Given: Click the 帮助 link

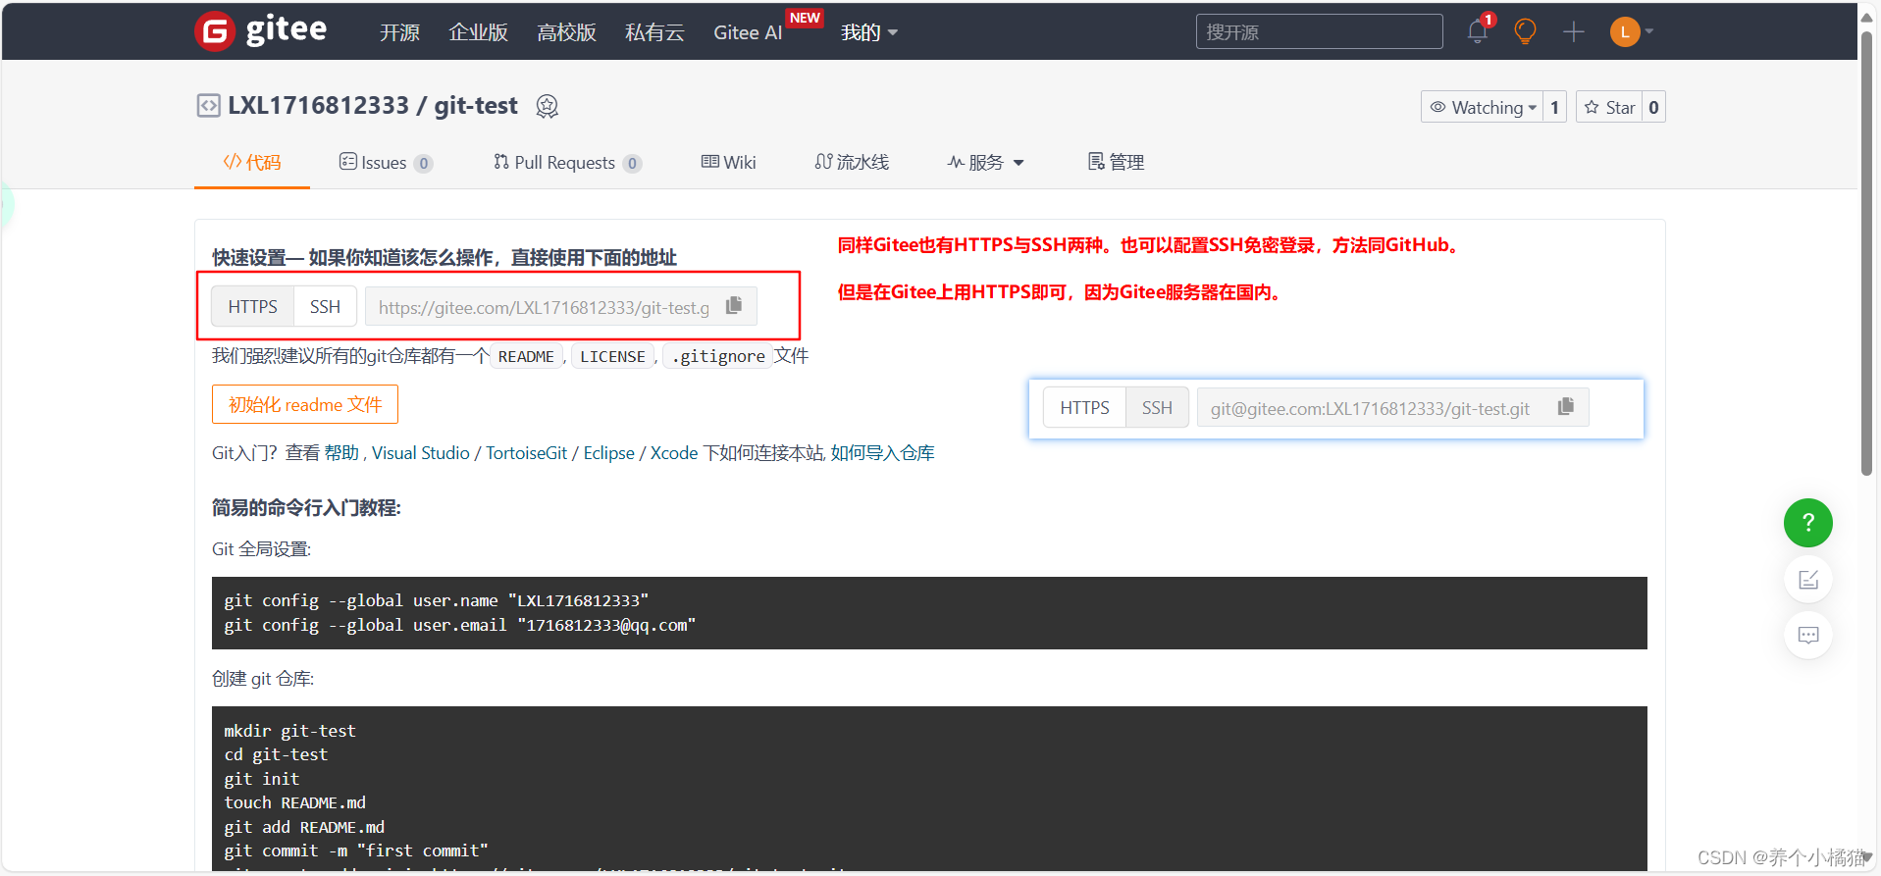Looking at the screenshot, I should [x=341, y=452].
